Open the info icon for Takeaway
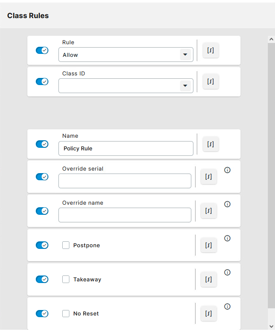The width and height of the screenshot is (275, 334). 227,273
